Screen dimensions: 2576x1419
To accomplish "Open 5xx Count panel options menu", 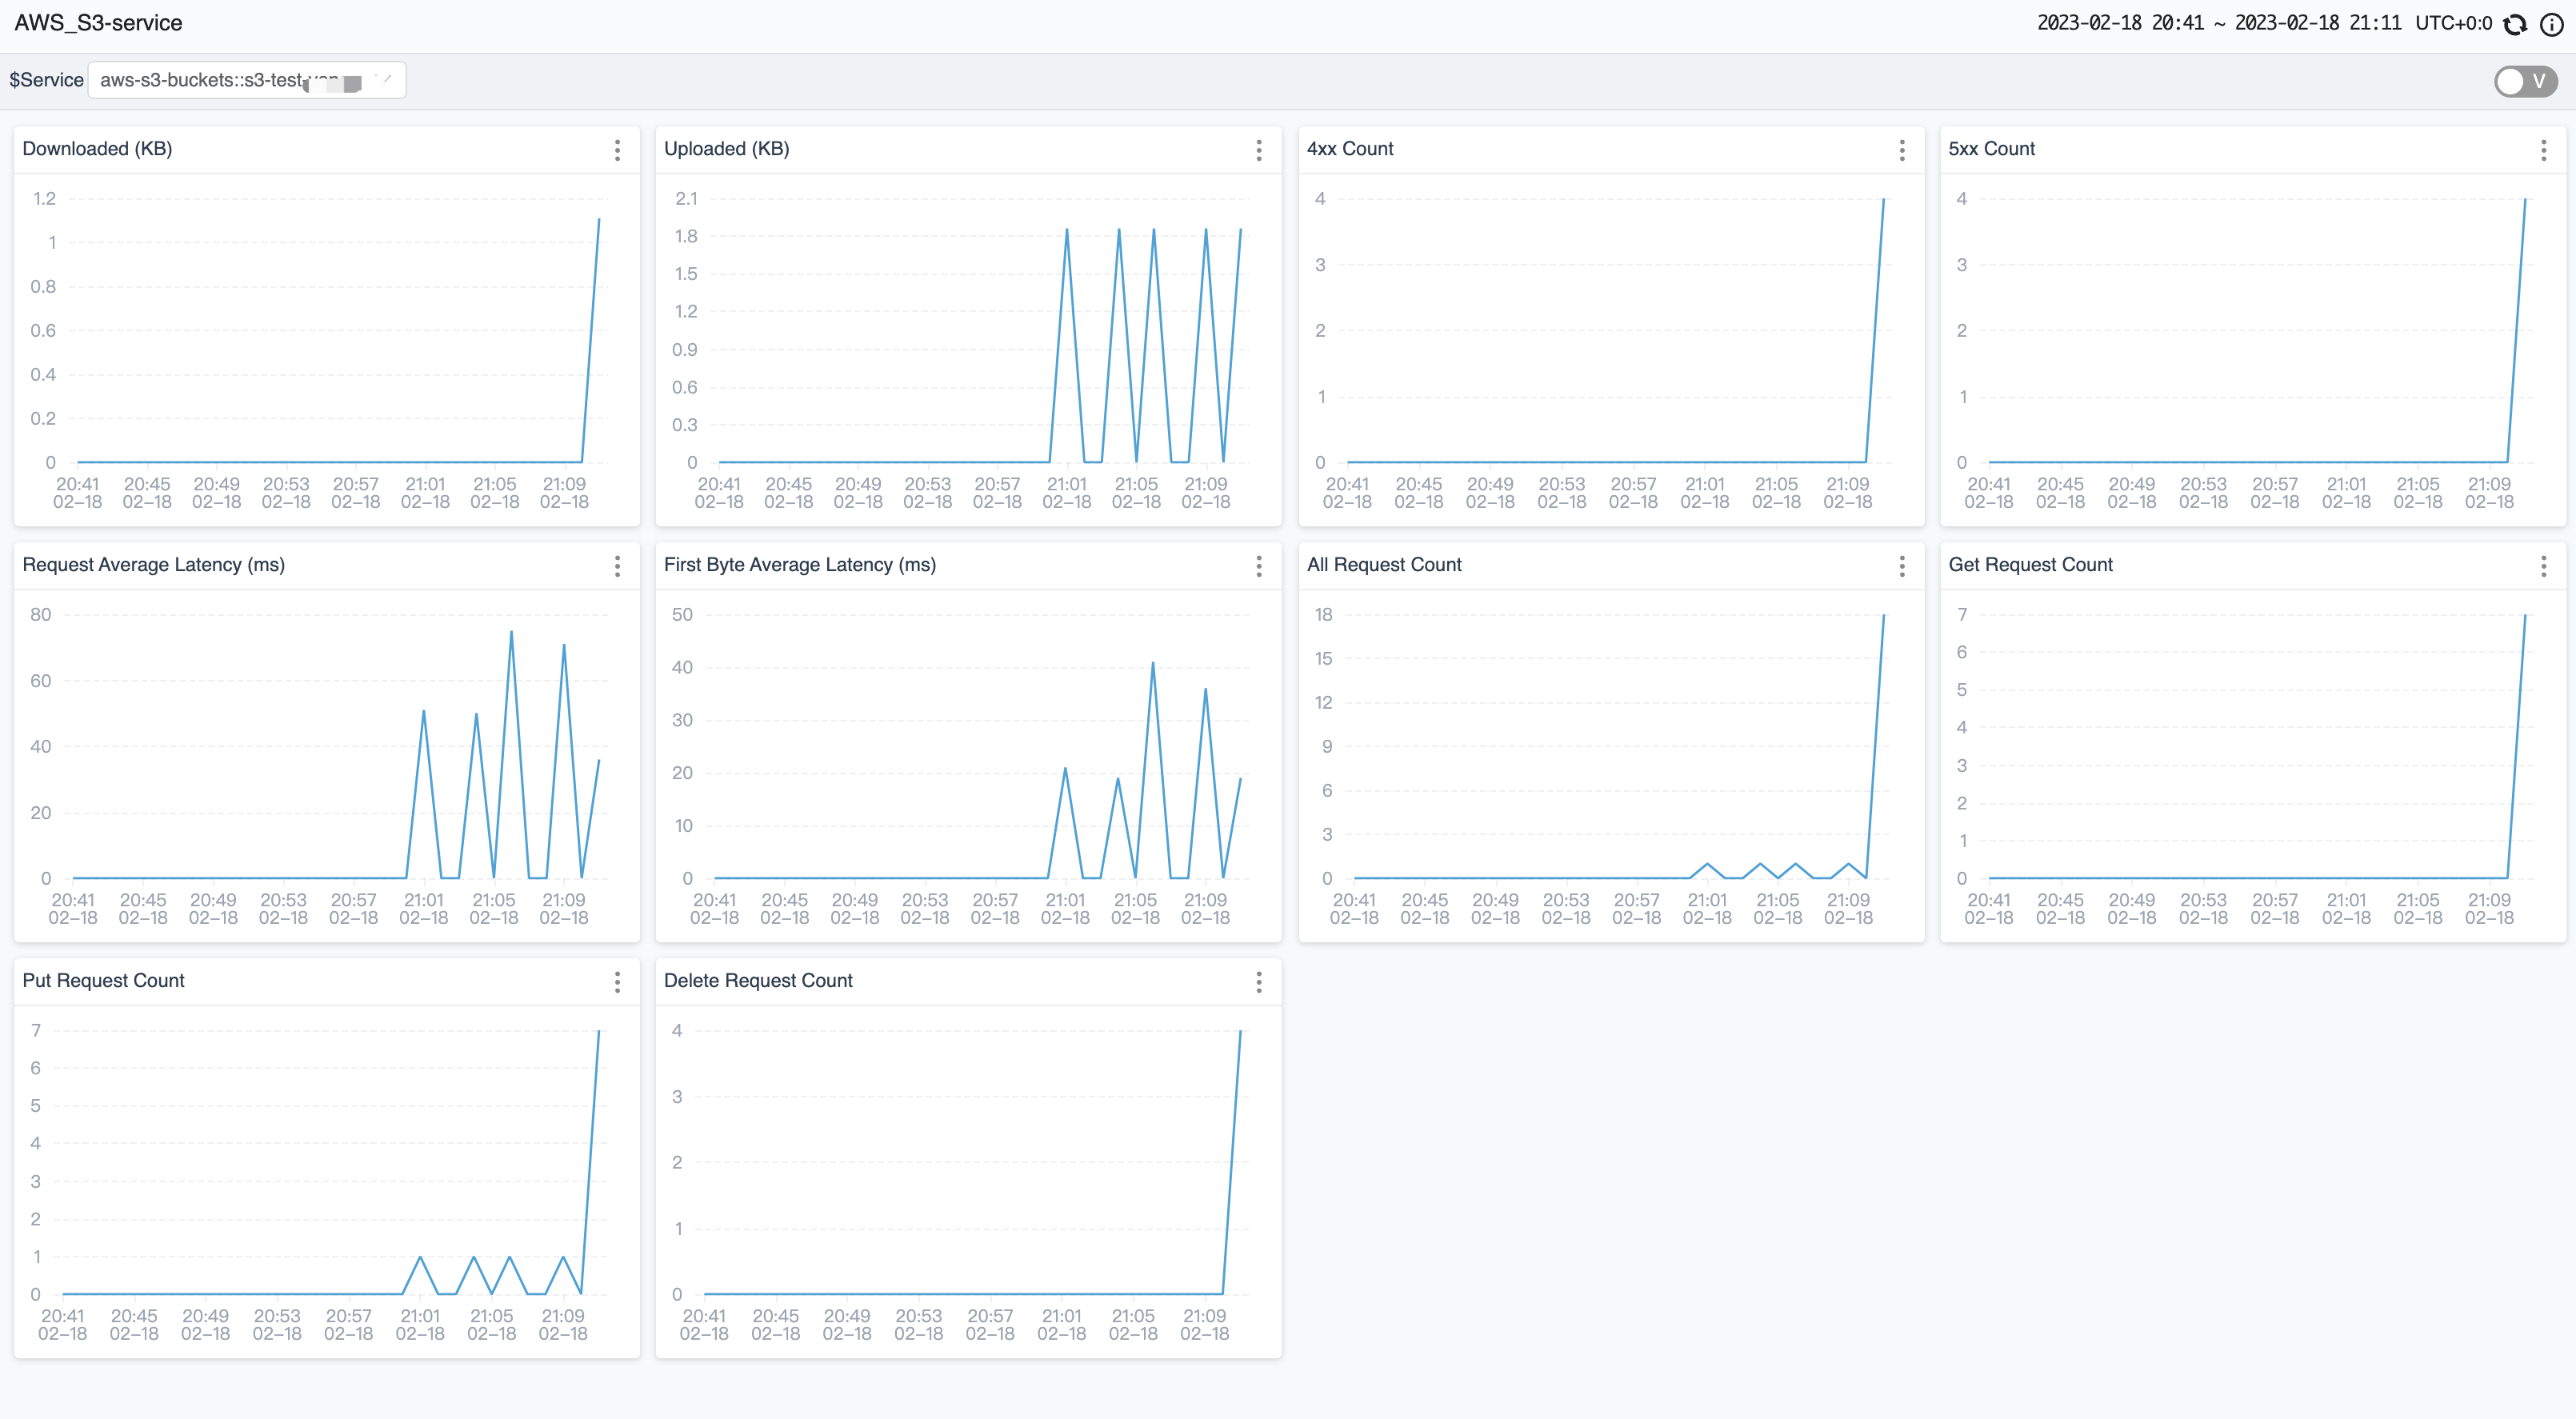I will [x=2543, y=150].
